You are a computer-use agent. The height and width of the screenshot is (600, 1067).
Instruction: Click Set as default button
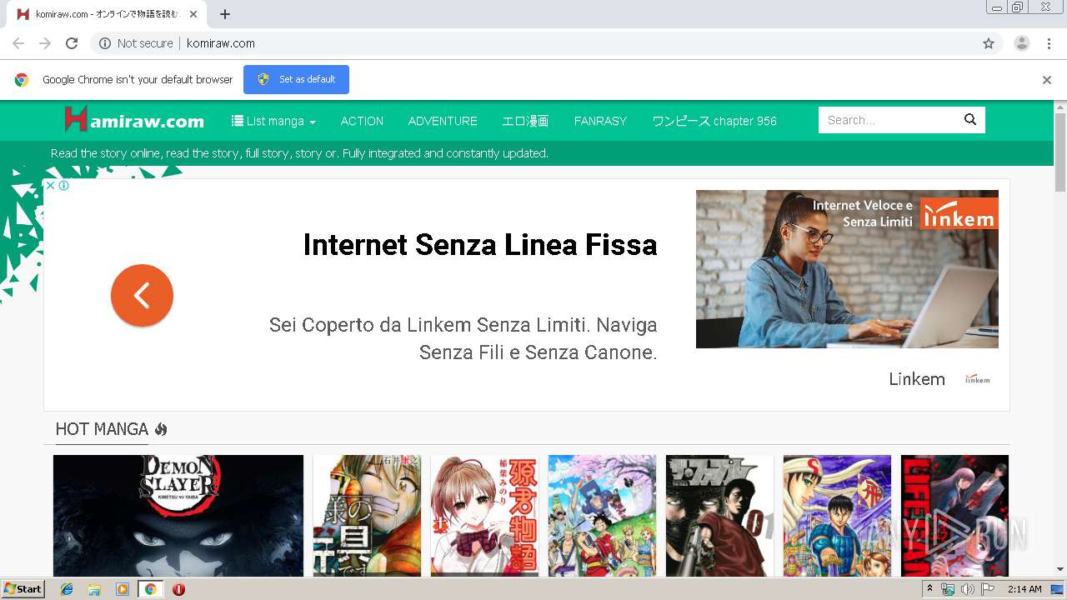point(296,79)
